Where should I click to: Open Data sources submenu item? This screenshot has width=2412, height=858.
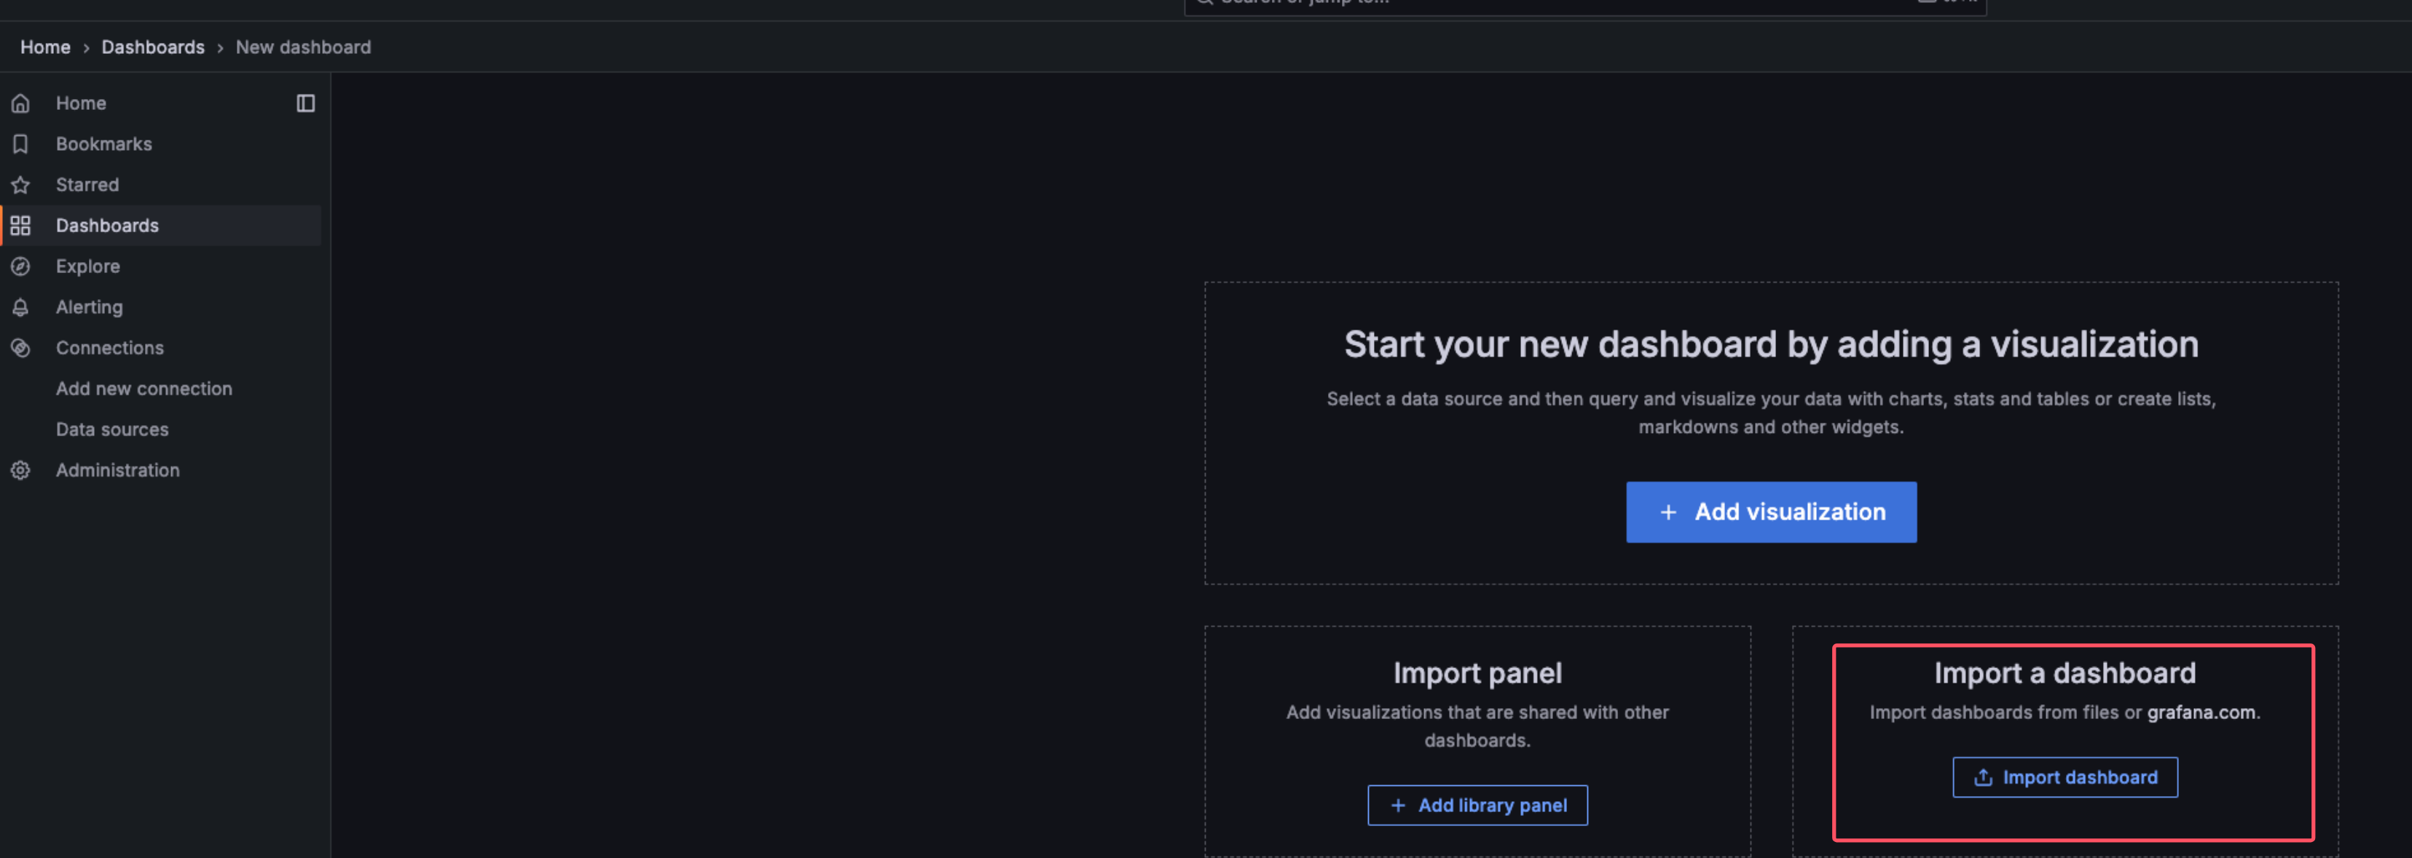coord(111,429)
